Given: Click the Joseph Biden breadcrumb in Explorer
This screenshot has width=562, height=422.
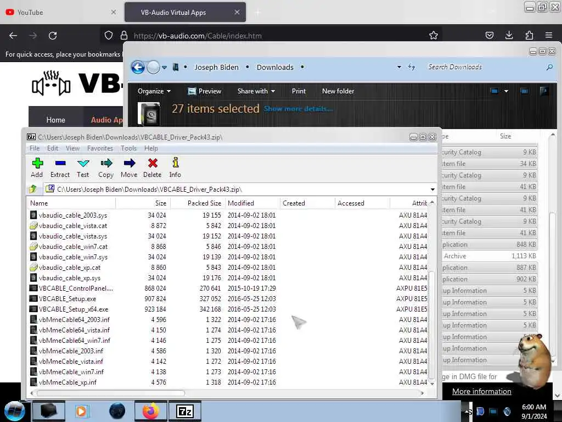Looking at the screenshot, I should [x=216, y=67].
